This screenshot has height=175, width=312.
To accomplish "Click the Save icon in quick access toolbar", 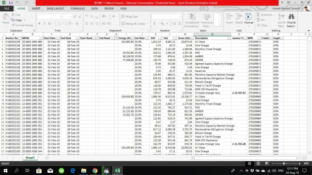I will click(x=11, y=3).
